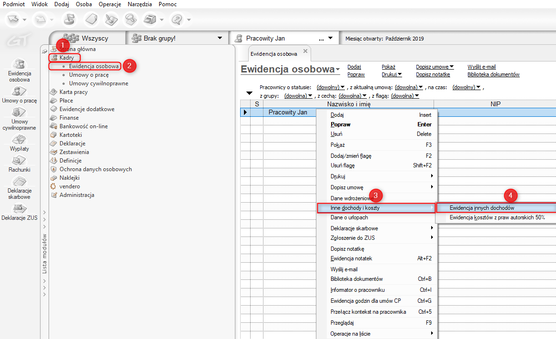The width and height of the screenshot is (556, 339).
Task: Click the back navigation arrow toolbar icon
Action: pos(13,19)
